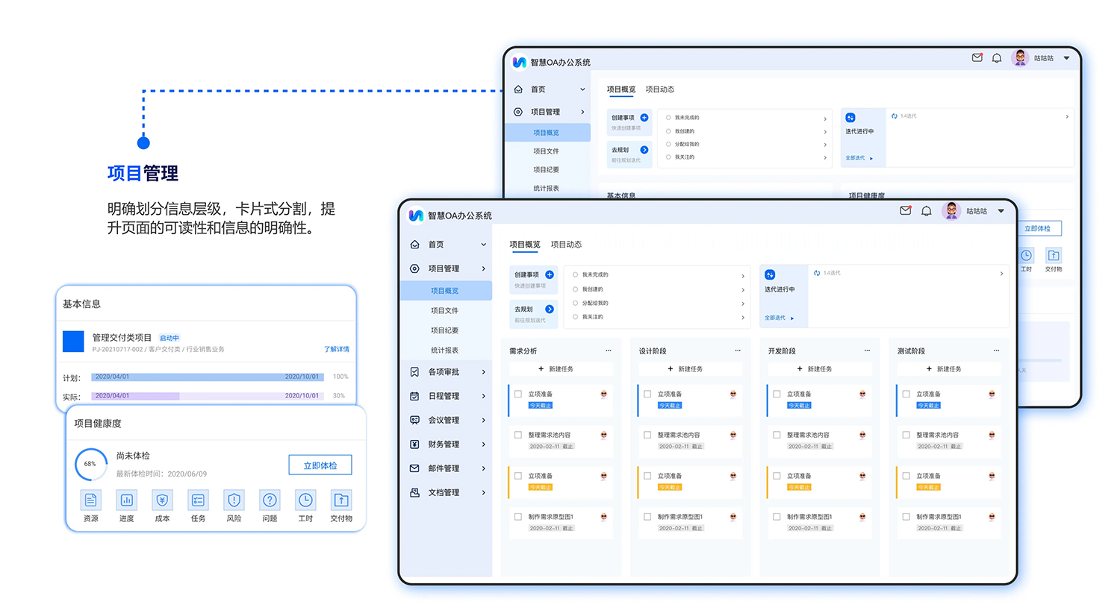1120x616 pixels.
Task: Select the 我未完成的 radio option
Action: pos(576,274)
